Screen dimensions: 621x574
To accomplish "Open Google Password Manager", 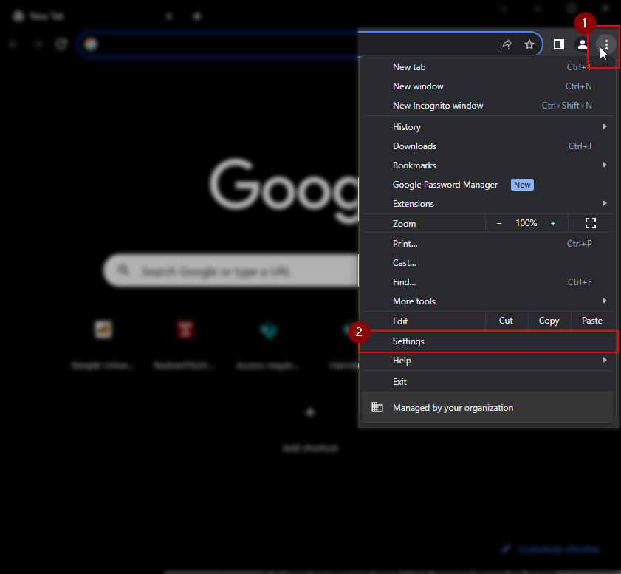I will point(445,185).
